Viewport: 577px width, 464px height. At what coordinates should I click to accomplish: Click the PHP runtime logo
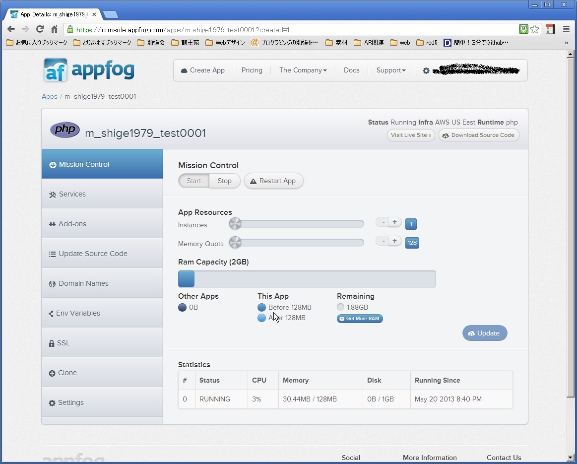pyautogui.click(x=65, y=130)
